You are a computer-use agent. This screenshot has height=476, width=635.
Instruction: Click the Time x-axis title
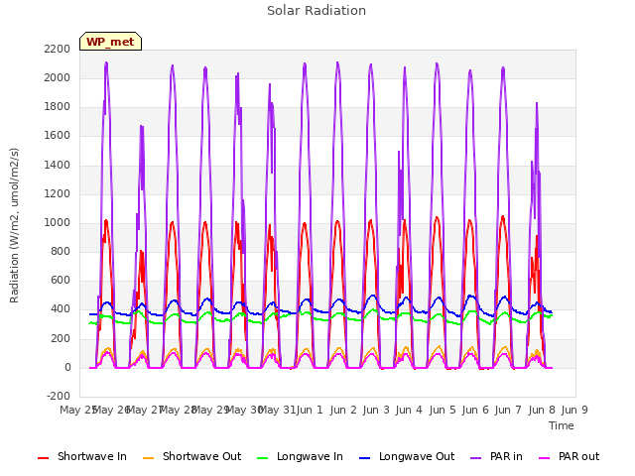pyautogui.click(x=562, y=425)
